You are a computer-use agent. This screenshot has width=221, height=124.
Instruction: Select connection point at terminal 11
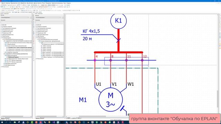click(126, 60)
